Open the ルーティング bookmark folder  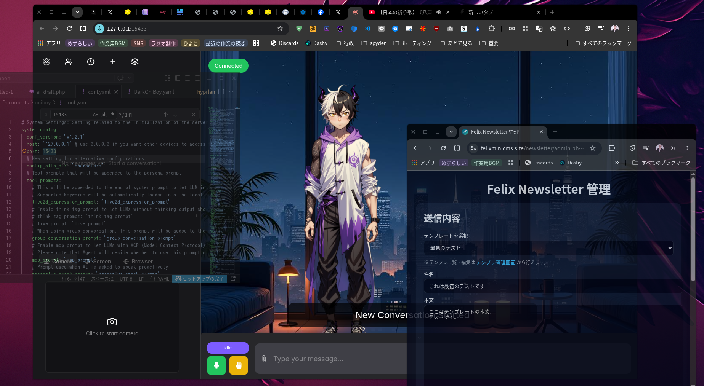click(x=412, y=43)
